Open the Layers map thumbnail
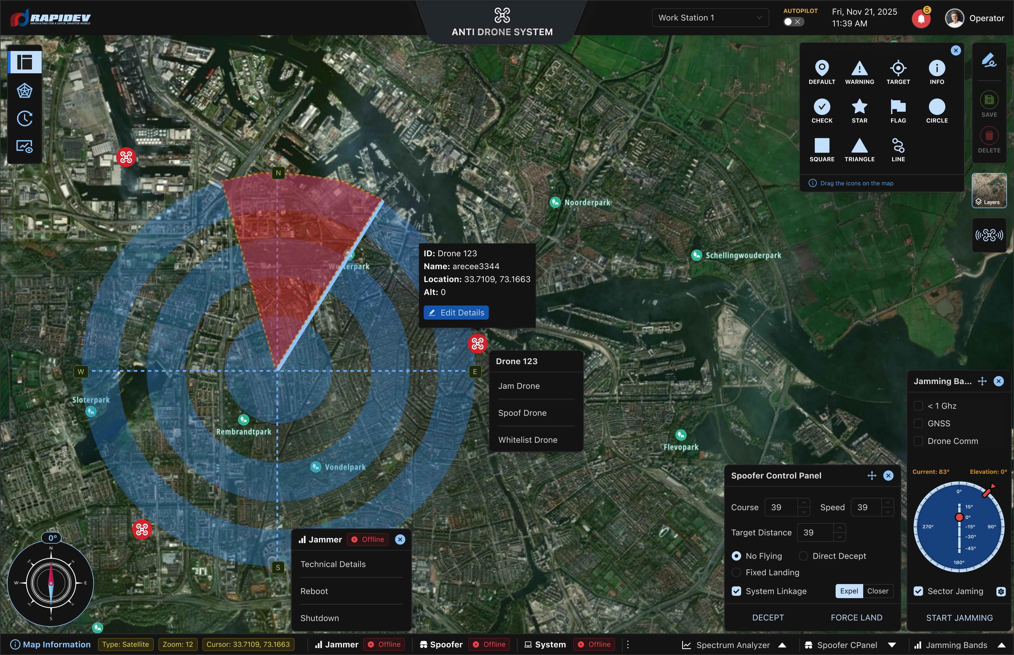 pos(989,190)
